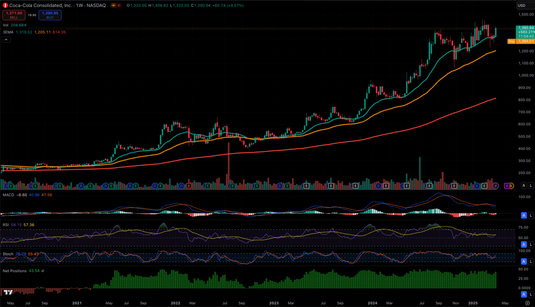Click the Stoch 55.43 orange value

[33, 254]
